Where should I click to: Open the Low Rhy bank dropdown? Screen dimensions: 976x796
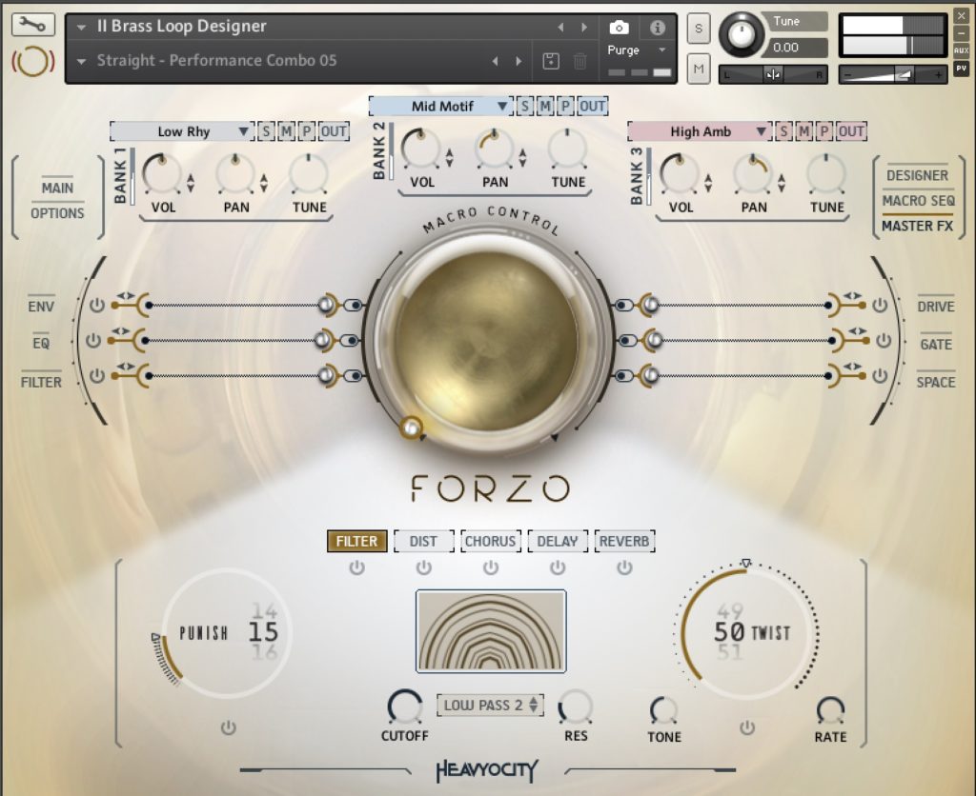[182, 131]
